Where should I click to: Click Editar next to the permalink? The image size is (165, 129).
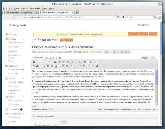107,52
